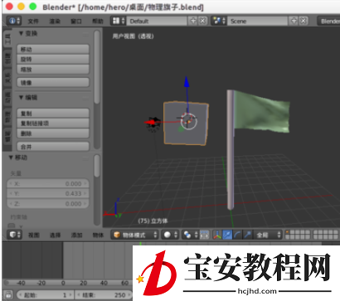
Task: Open viewport shading dropdown arrows
Action: [176, 235]
